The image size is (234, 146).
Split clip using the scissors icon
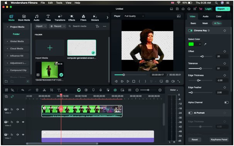(x=44, y=90)
